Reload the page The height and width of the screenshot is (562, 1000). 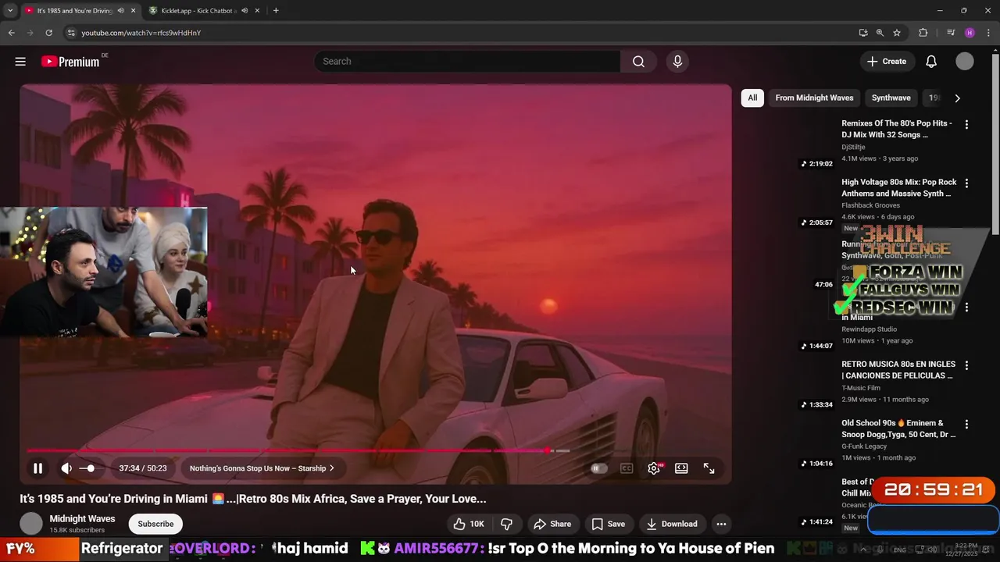click(x=48, y=33)
